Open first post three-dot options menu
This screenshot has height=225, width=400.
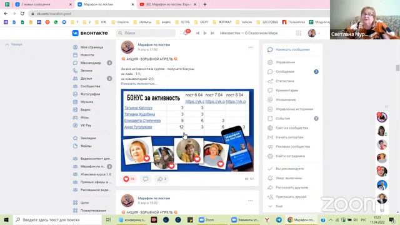tap(251, 47)
